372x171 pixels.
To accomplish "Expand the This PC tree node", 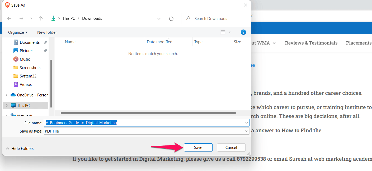I will click(x=6, y=105).
